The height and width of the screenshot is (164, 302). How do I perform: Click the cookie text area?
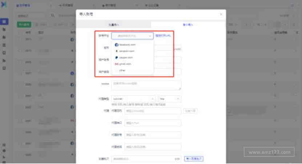[x=146, y=85]
